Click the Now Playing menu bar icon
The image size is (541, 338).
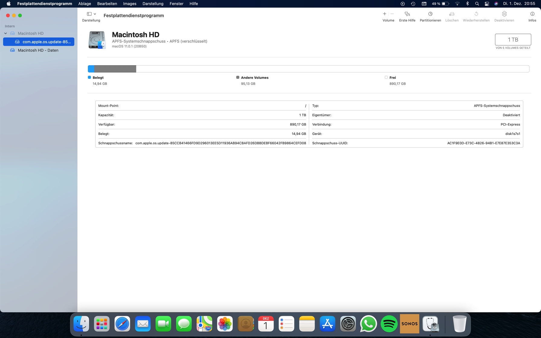(402, 4)
